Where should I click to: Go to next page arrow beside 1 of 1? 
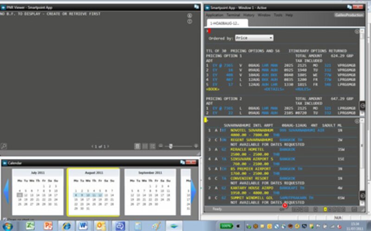108,147
